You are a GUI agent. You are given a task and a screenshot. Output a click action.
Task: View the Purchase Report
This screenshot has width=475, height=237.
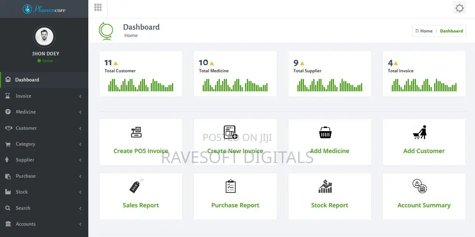click(x=235, y=205)
